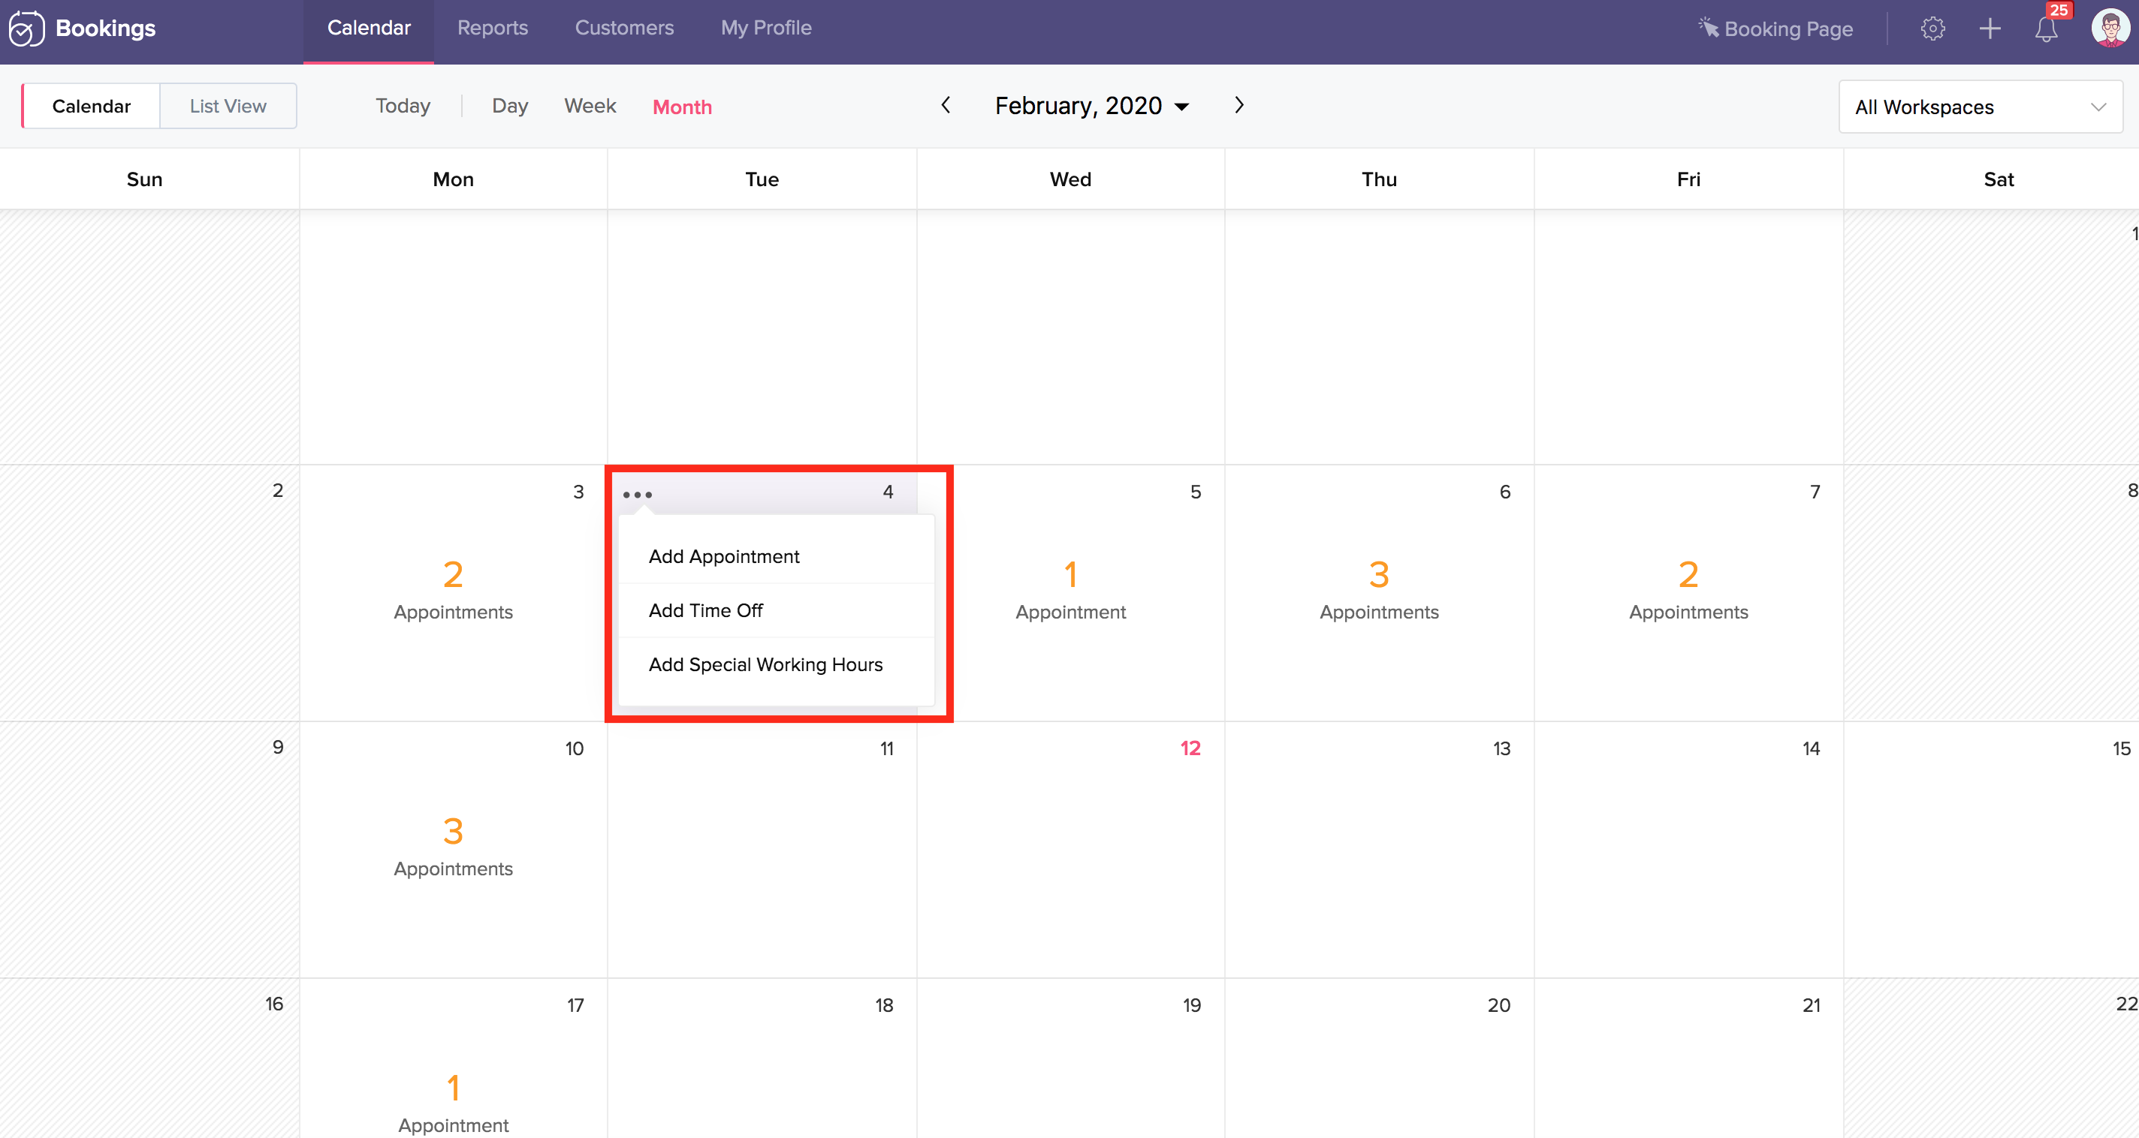Choose Add Special Working Hours
The width and height of the screenshot is (2139, 1138).
tap(765, 664)
